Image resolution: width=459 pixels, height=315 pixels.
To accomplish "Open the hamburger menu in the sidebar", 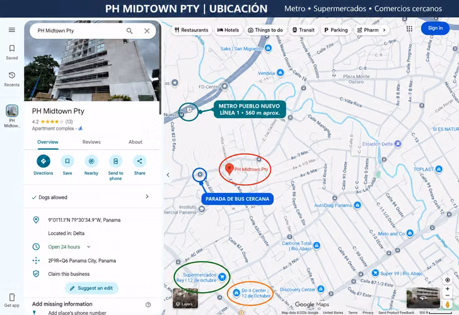I will tap(12, 30).
